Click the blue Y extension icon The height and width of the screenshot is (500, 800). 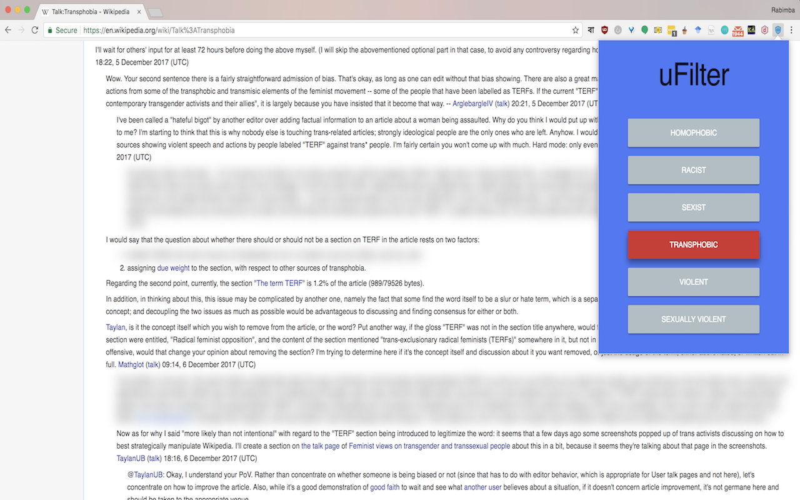pyautogui.click(x=631, y=30)
